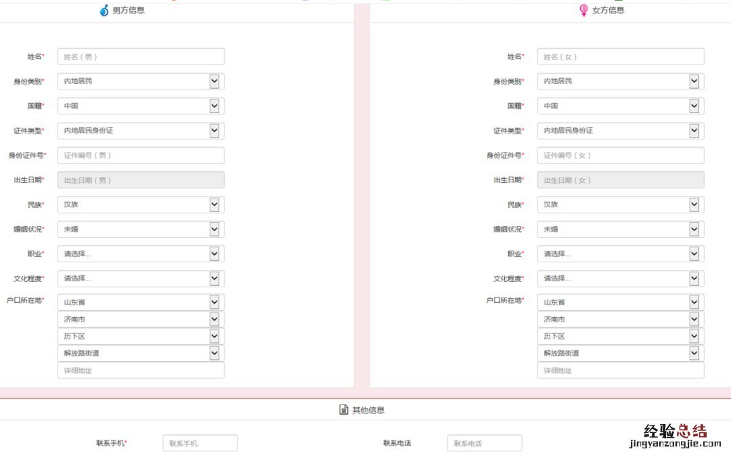
Task: Click the female 身份证件号 input field
Action: (620, 155)
